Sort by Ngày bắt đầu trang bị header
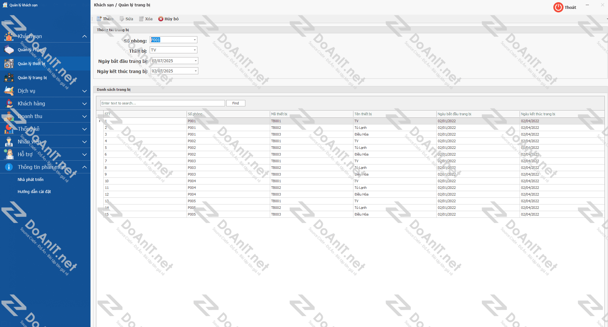The width and height of the screenshot is (608, 327). point(478,114)
